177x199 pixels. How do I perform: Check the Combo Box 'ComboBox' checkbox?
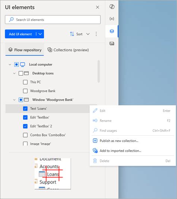tap(25, 135)
